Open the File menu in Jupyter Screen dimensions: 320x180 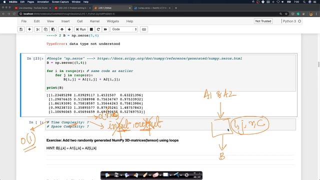pyautogui.click(x=24, y=21)
